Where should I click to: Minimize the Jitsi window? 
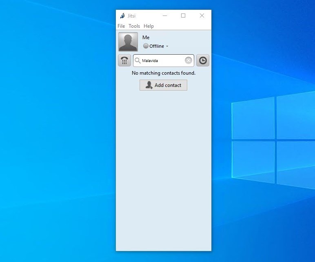[x=165, y=16]
